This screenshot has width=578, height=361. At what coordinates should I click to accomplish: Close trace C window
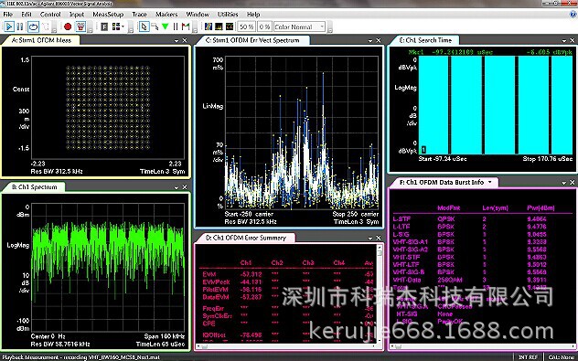point(379,40)
